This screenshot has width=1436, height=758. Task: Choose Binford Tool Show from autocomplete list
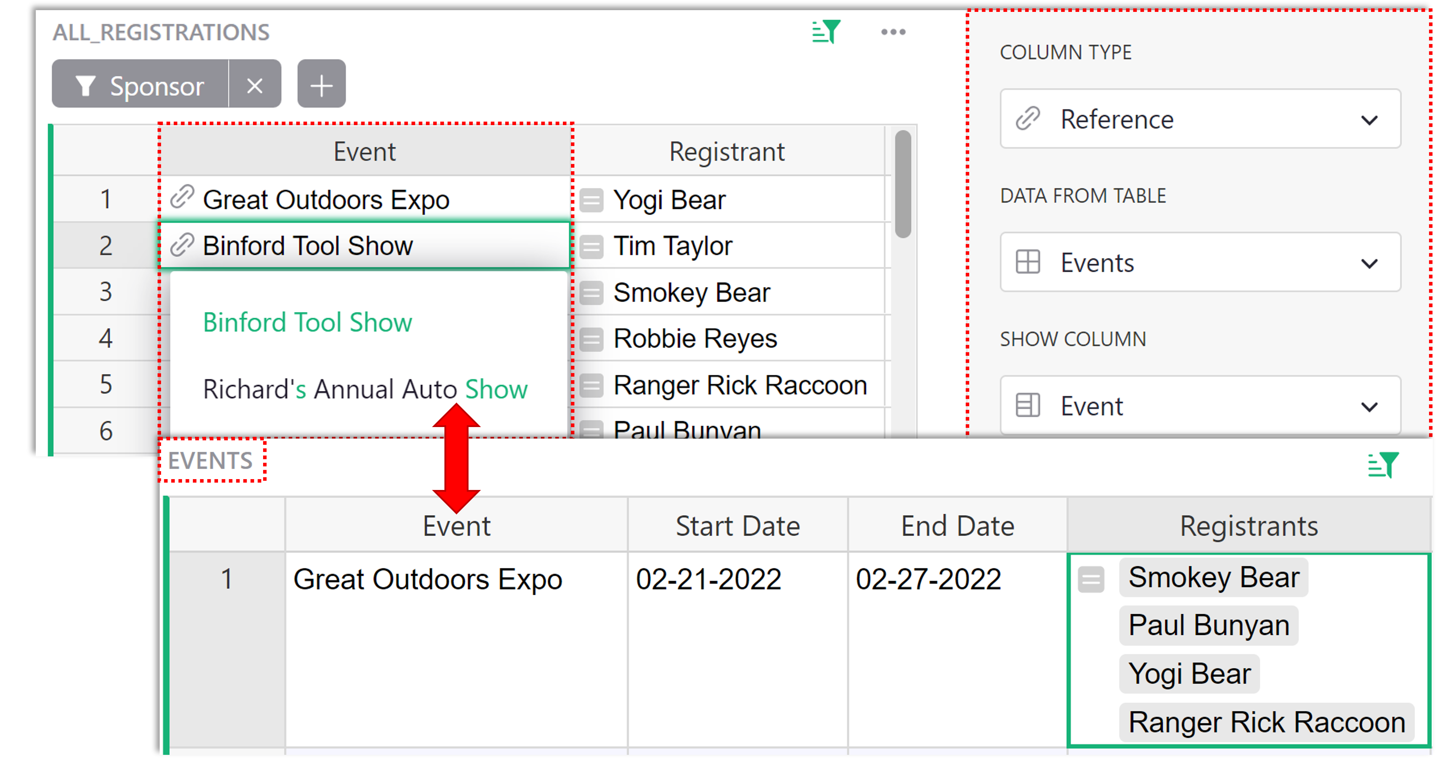[307, 323]
